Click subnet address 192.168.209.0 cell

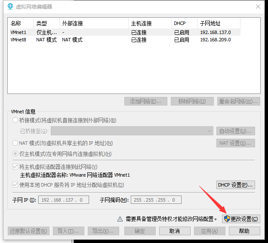[216, 40]
